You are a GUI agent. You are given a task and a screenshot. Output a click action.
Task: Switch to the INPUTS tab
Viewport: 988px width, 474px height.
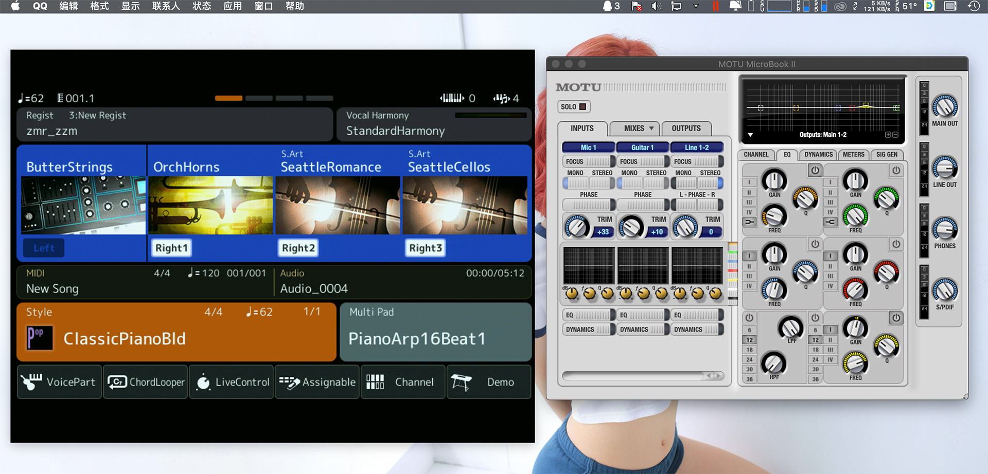pyautogui.click(x=582, y=129)
